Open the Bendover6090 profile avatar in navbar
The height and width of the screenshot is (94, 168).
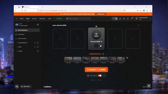click(136, 19)
